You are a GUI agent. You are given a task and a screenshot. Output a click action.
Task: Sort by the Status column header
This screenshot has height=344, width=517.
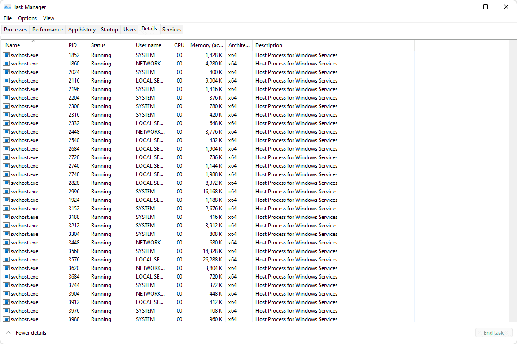tap(110, 45)
